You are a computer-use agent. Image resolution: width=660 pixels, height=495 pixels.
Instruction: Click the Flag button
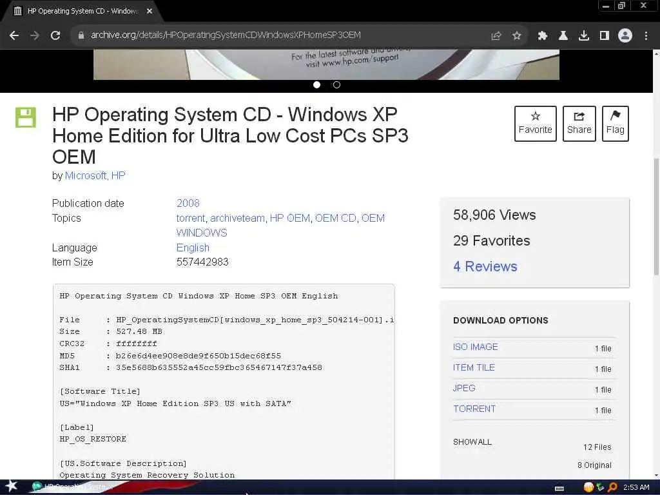pyautogui.click(x=616, y=124)
